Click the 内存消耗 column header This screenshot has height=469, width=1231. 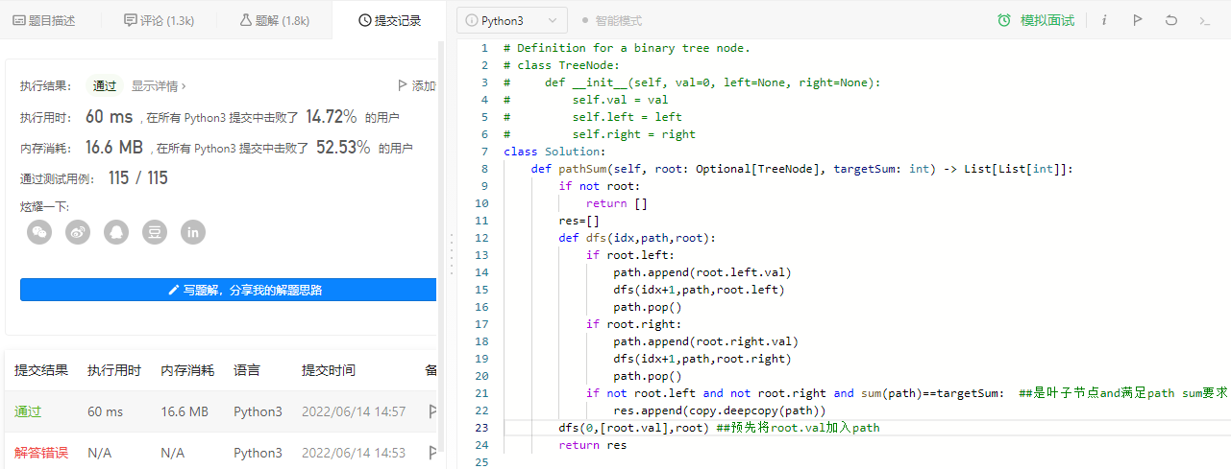tap(187, 370)
